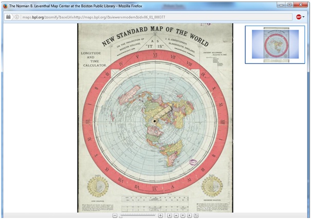Click the center pivot of the world map
Viewport: 311px width, 219px height.
155,121
